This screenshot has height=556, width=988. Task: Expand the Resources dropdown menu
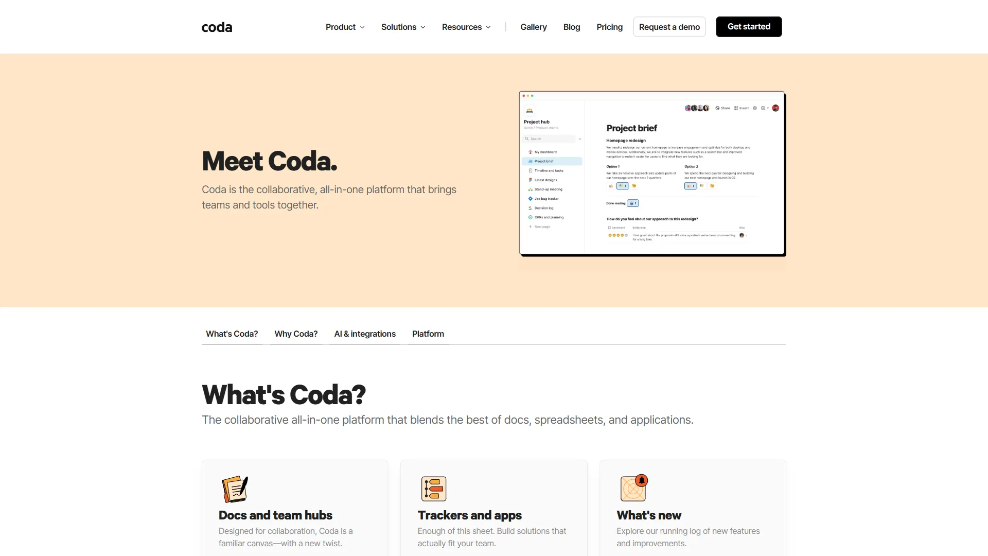tap(466, 27)
